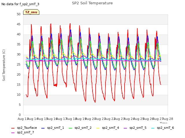Toggle the sp2_smT_1 legend entry
This screenshot has width=185, height=138.
53,128
